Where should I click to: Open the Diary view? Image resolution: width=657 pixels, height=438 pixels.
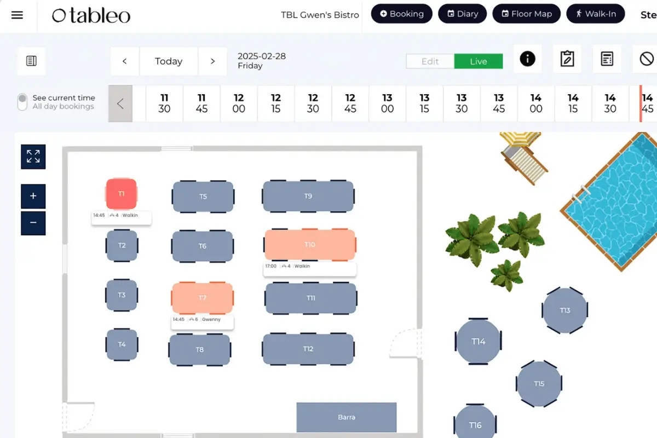point(462,14)
